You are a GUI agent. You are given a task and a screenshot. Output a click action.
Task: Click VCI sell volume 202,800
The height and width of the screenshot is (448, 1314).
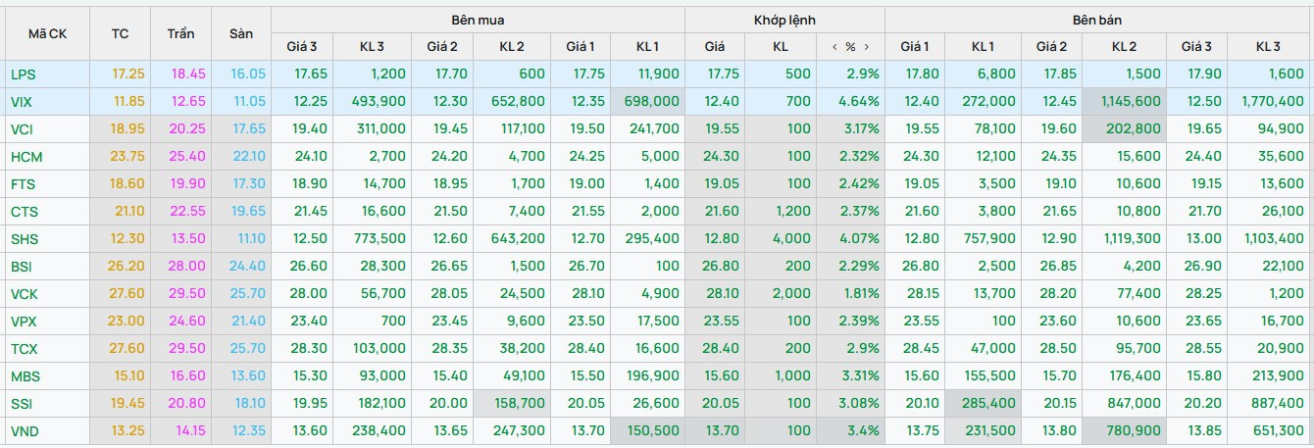pos(1134,128)
